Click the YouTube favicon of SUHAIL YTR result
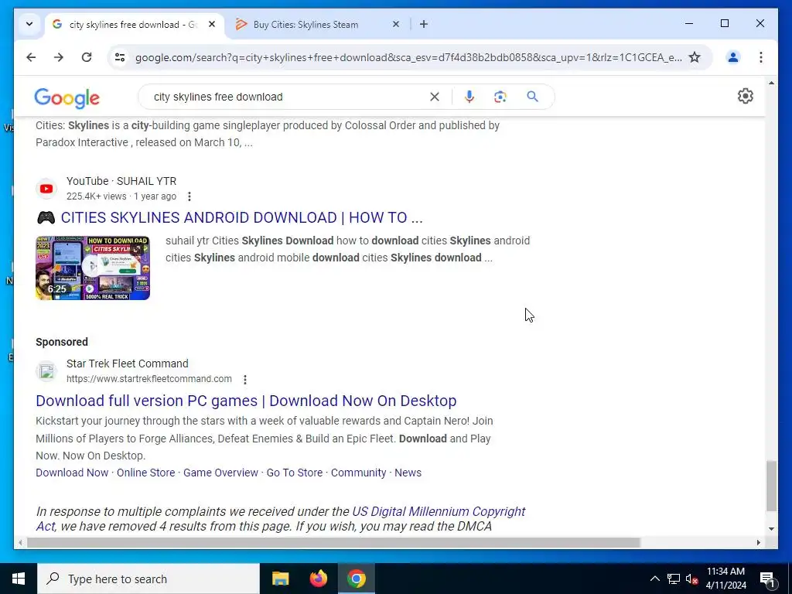 pyautogui.click(x=46, y=189)
